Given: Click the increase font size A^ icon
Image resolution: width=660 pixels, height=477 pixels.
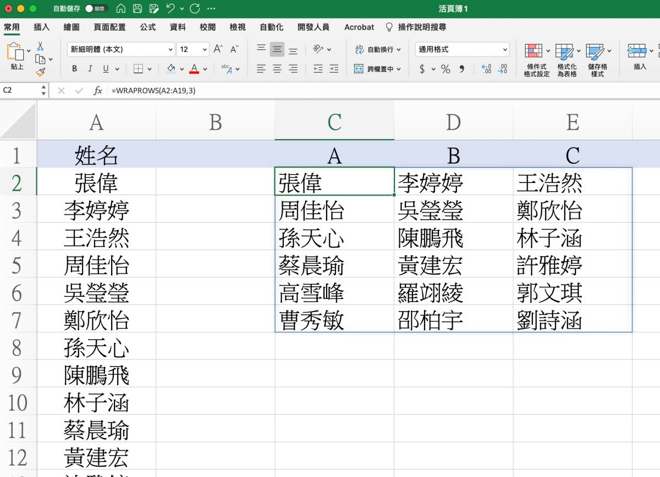Looking at the screenshot, I should (218, 49).
